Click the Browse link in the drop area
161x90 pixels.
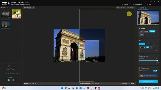click(x=11, y=77)
